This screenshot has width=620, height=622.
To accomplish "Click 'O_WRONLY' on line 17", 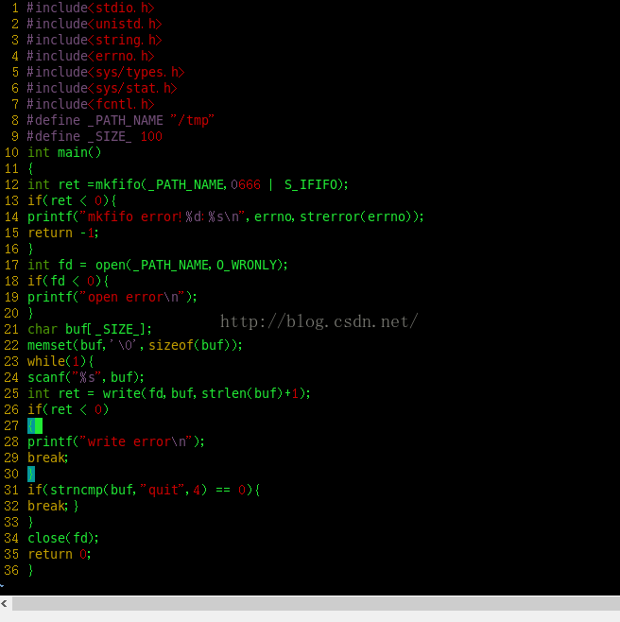I will pyautogui.click(x=247, y=265).
